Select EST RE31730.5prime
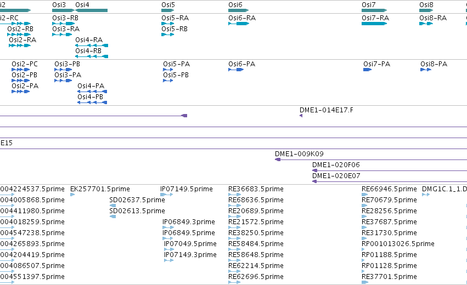 (389, 233)
